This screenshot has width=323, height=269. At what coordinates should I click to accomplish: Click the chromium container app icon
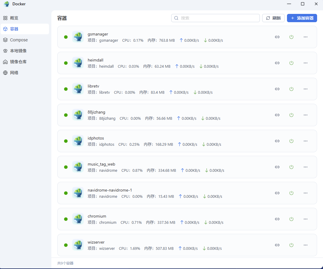[78, 219]
